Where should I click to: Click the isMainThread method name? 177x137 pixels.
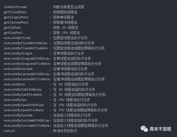tap(15, 7)
